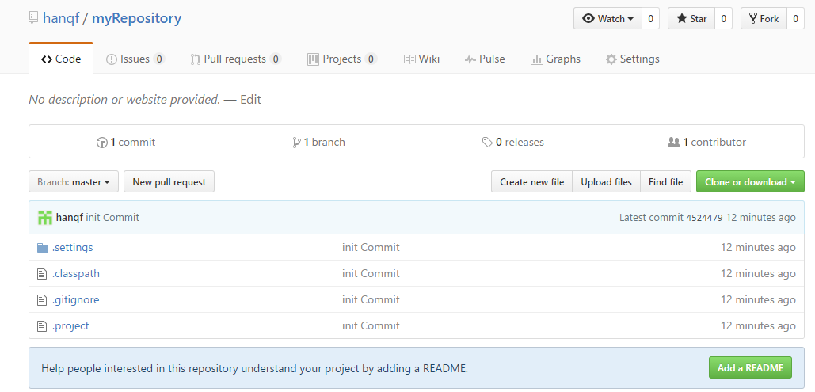View the 0 releases link
This screenshot has width=815, height=392.
(513, 142)
